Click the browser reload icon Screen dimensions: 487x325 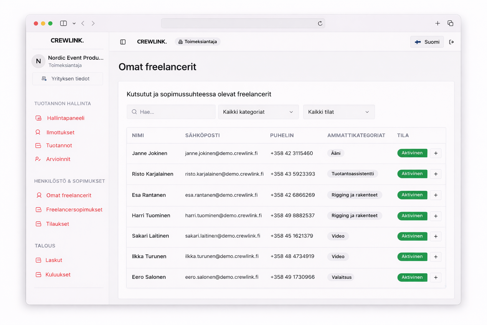[320, 23]
